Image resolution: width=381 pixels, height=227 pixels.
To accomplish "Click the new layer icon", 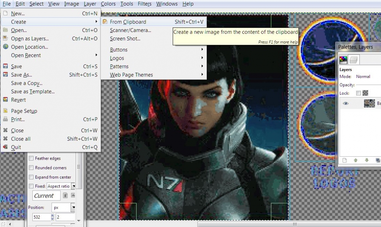I will (345, 160).
